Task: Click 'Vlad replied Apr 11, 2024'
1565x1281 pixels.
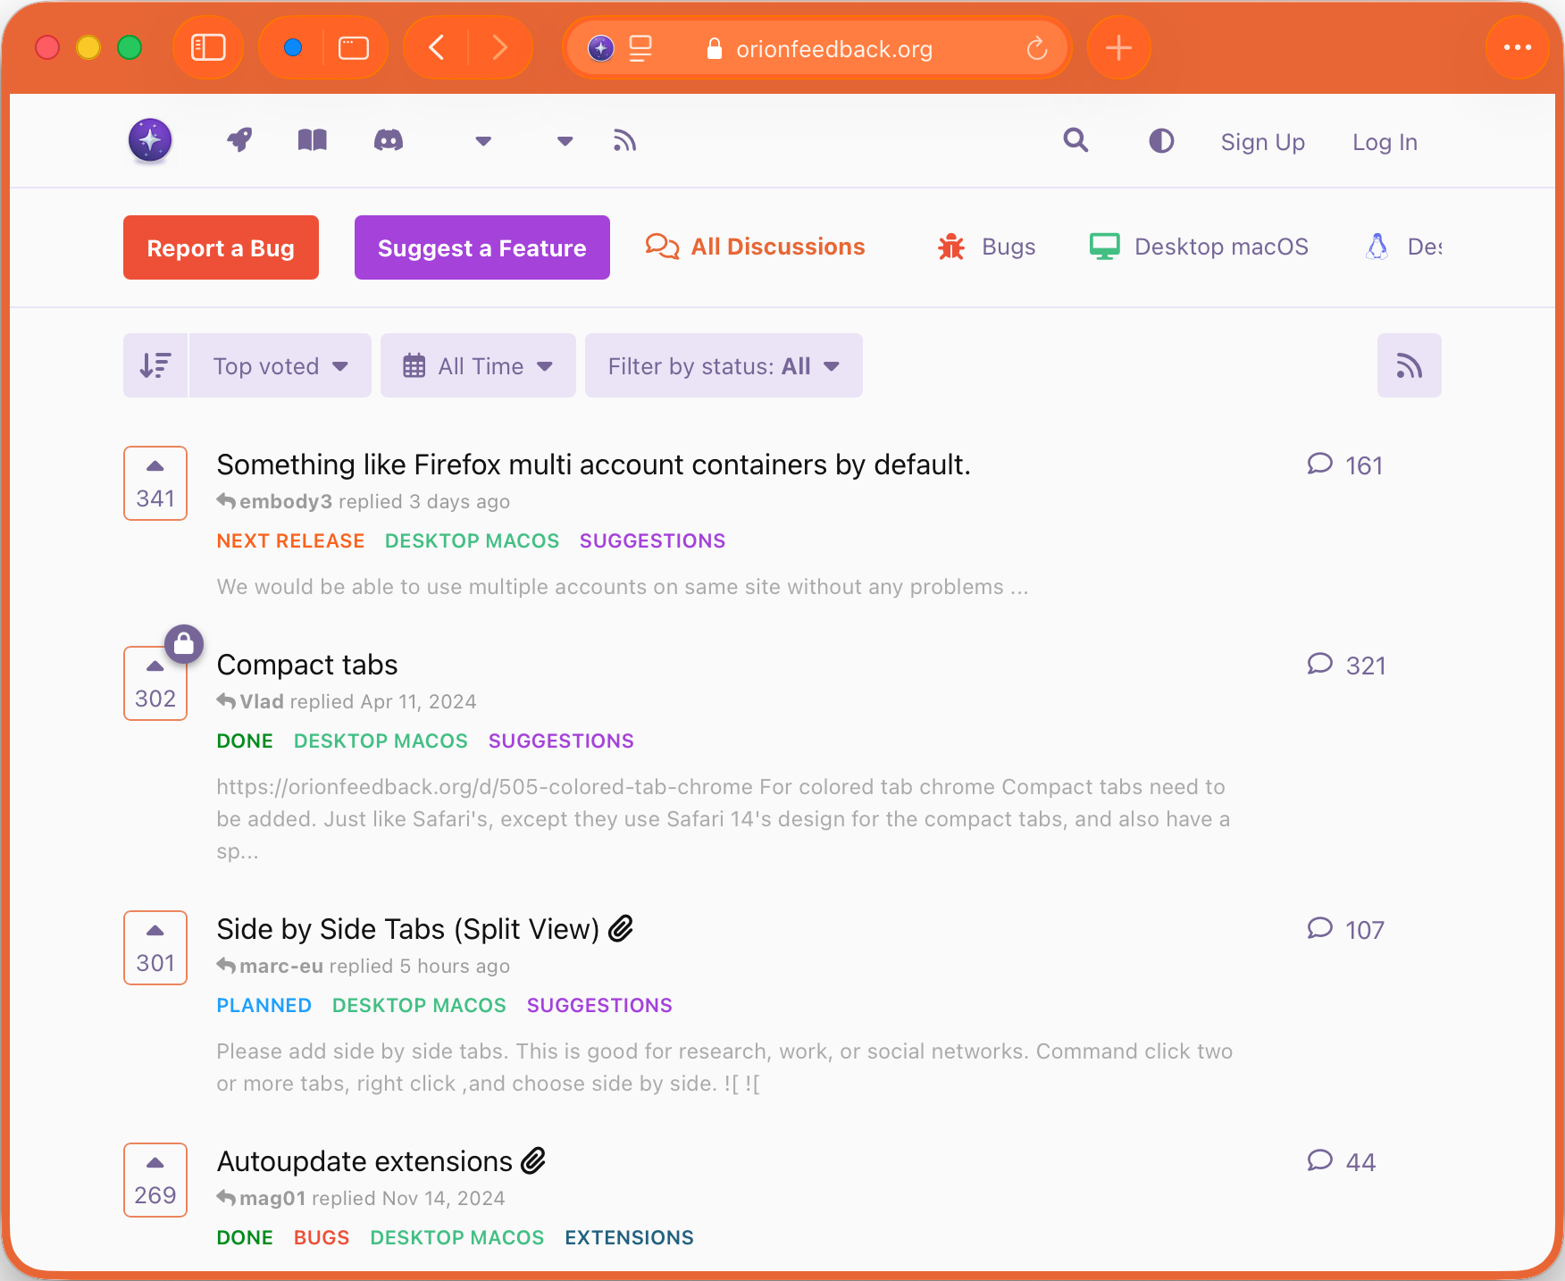Action: click(347, 701)
